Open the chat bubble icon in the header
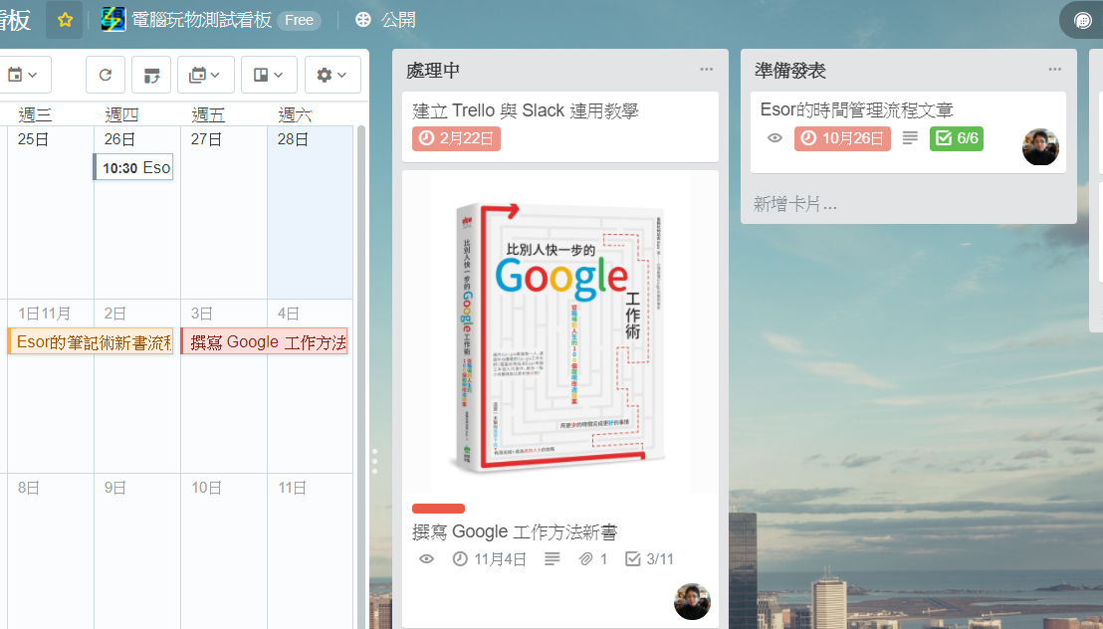 tap(1083, 21)
